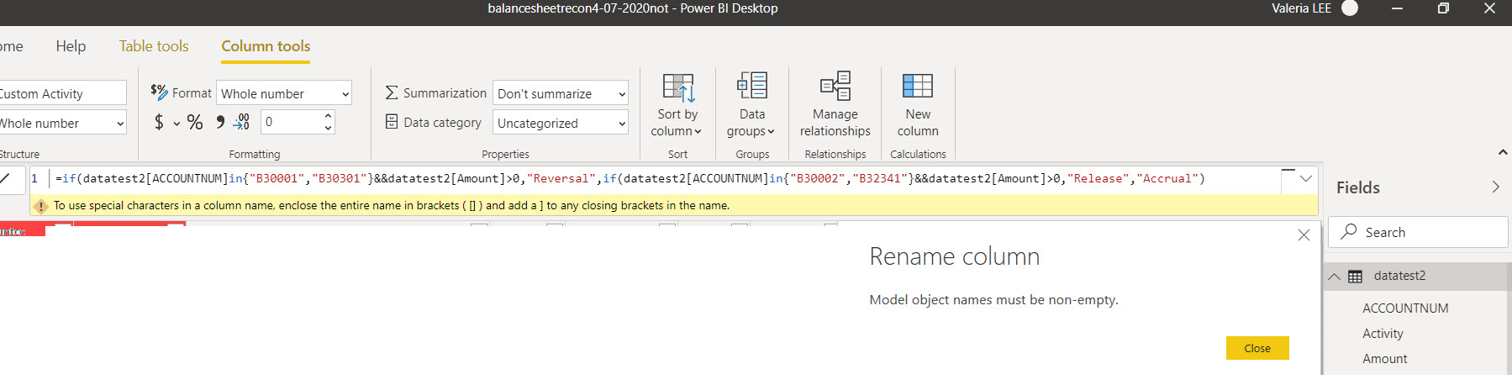Open Sort by column menu
This screenshot has width=1512, height=390.
(677, 106)
